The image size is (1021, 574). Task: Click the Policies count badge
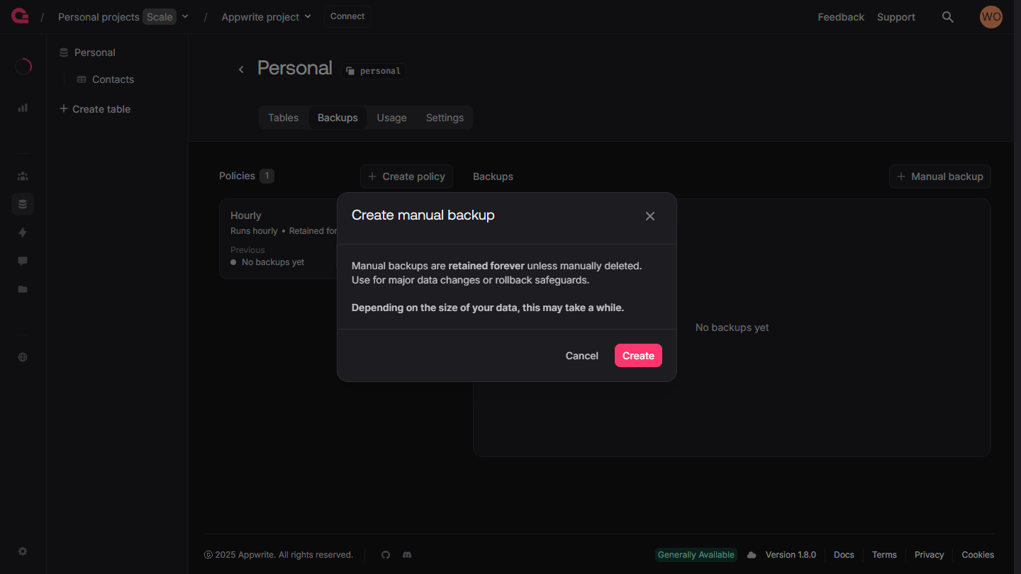pos(267,176)
